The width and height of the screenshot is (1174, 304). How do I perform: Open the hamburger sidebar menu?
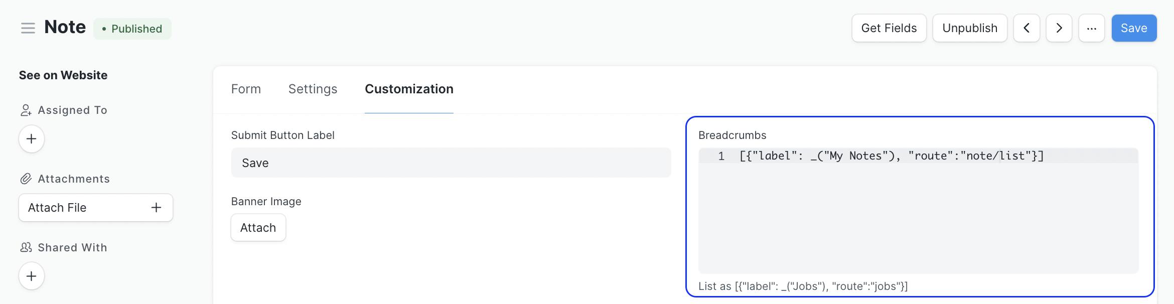point(28,28)
